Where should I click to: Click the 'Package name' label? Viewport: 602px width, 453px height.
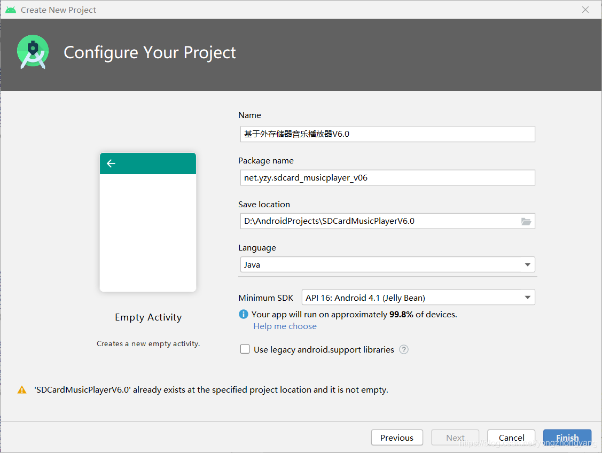(266, 161)
